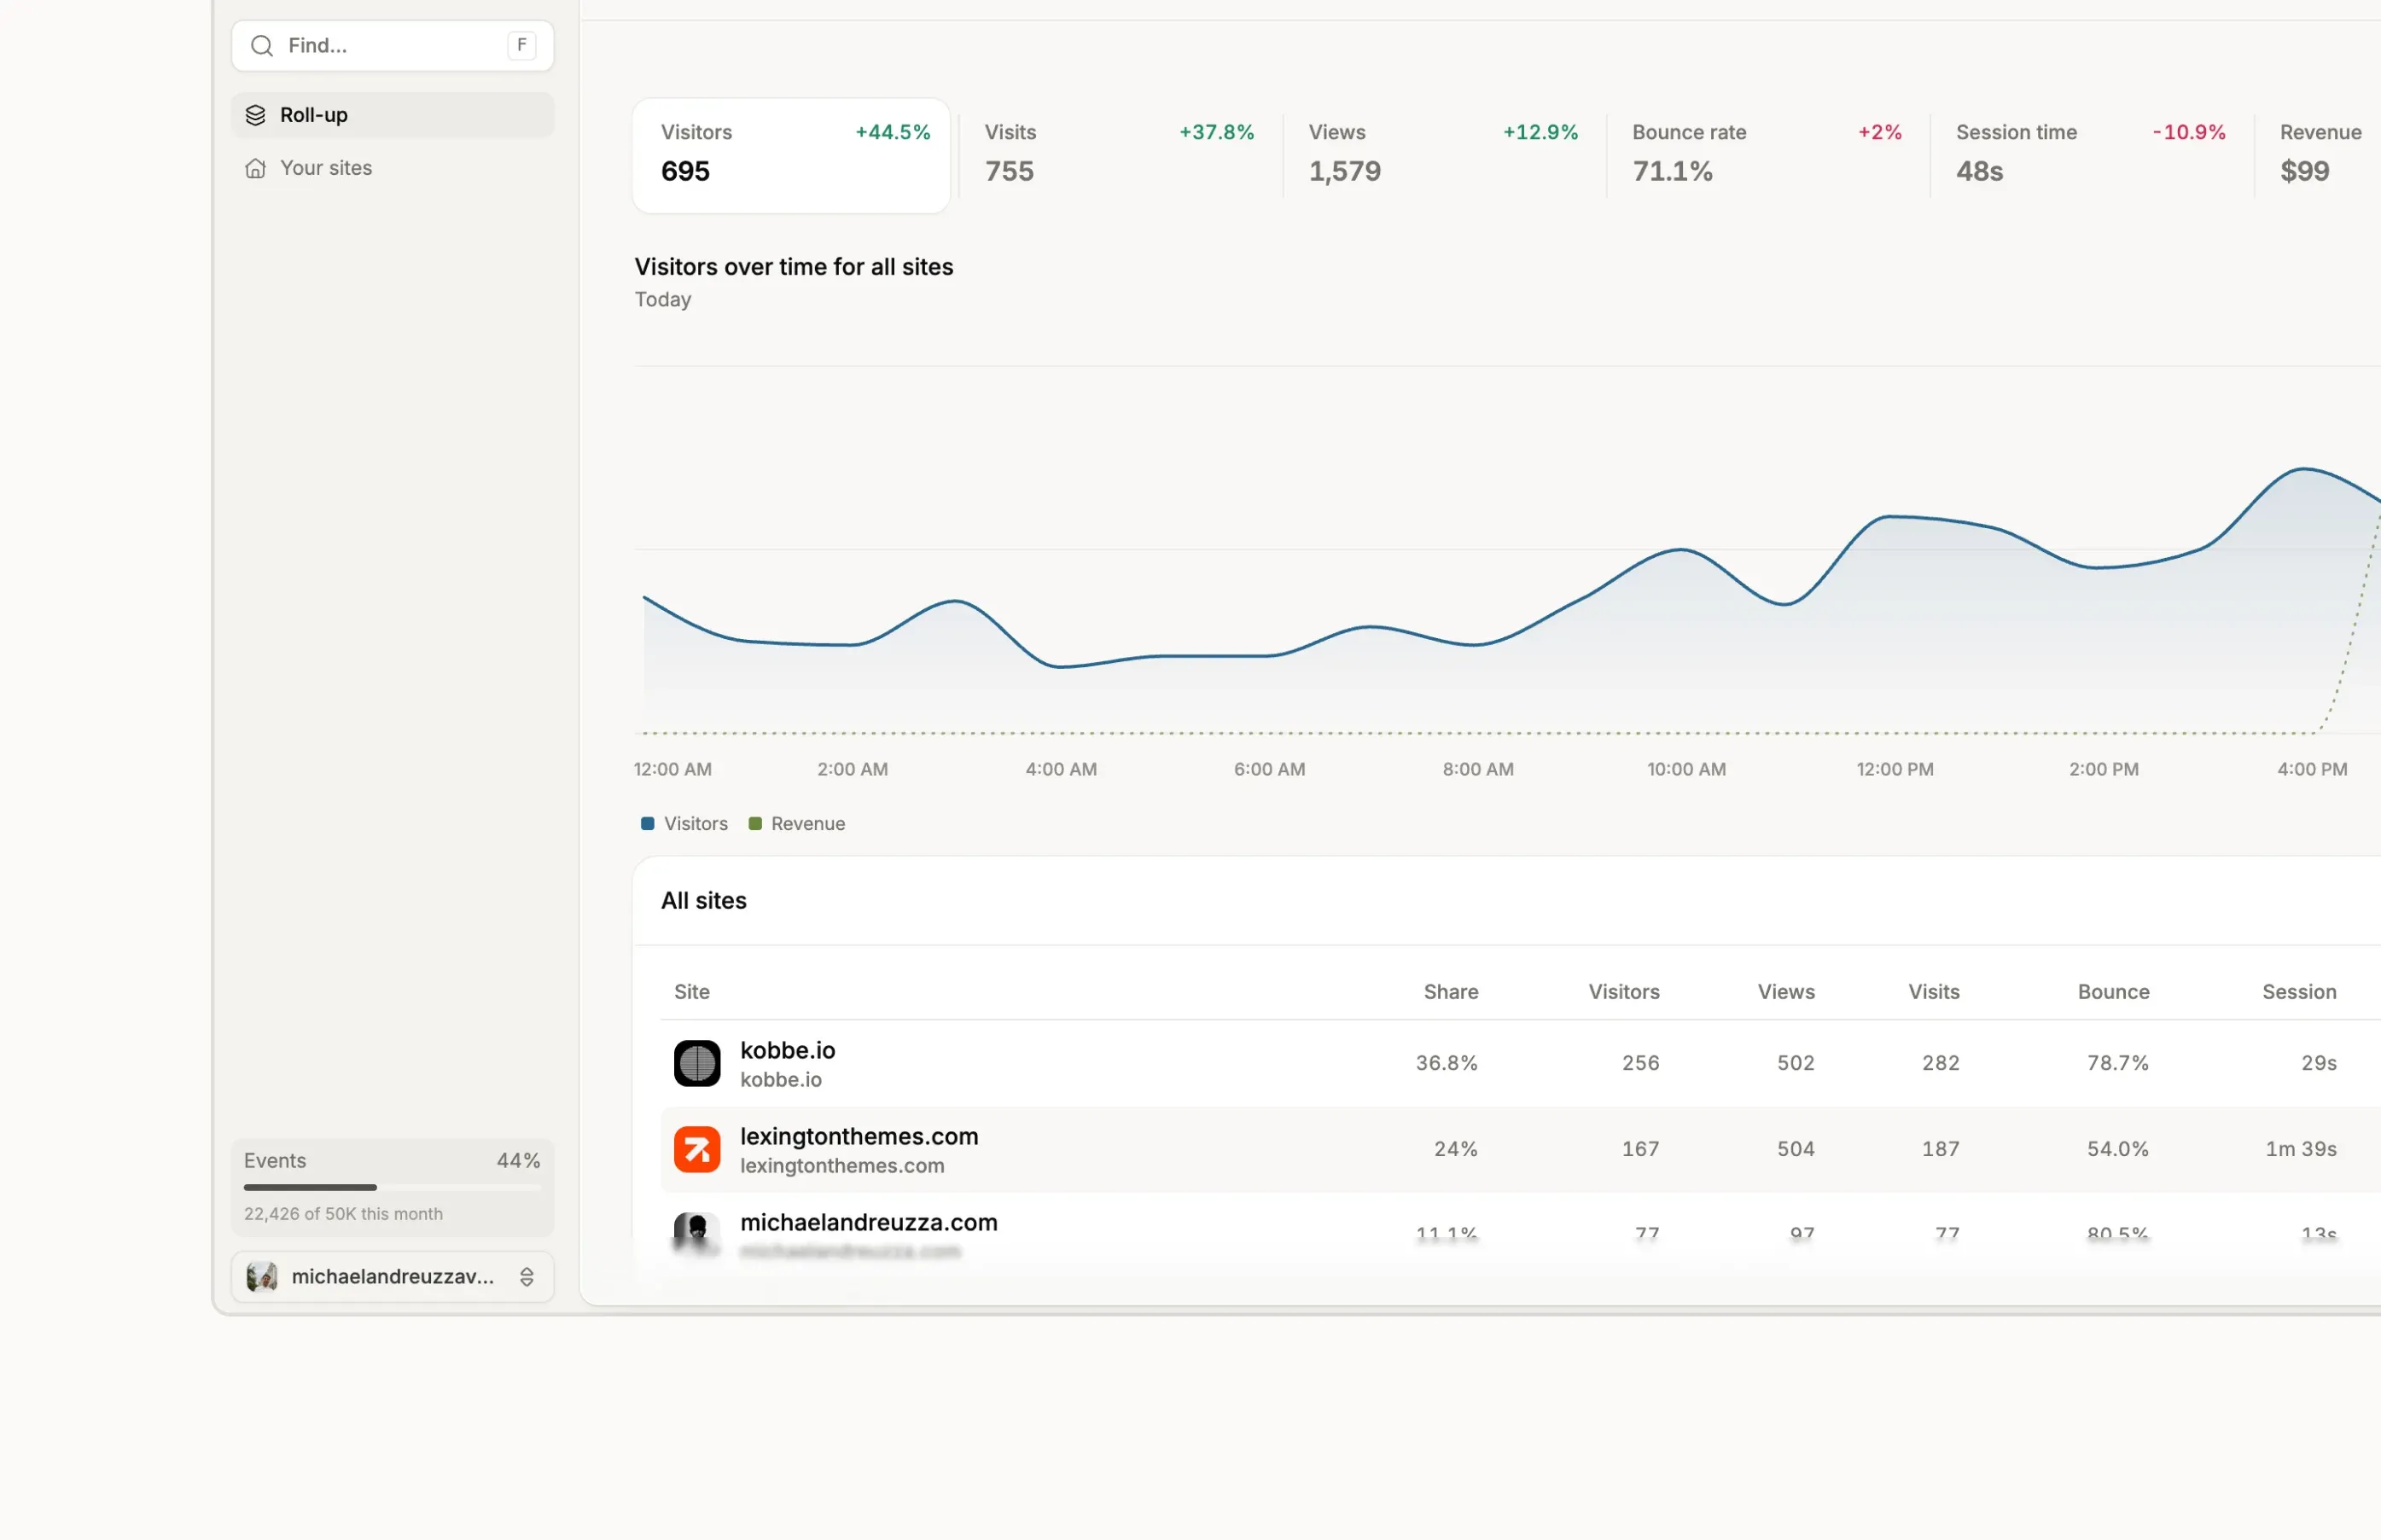Focus the Find... search field
Image resolution: width=2381 pixels, height=1540 pixels.
393,46
